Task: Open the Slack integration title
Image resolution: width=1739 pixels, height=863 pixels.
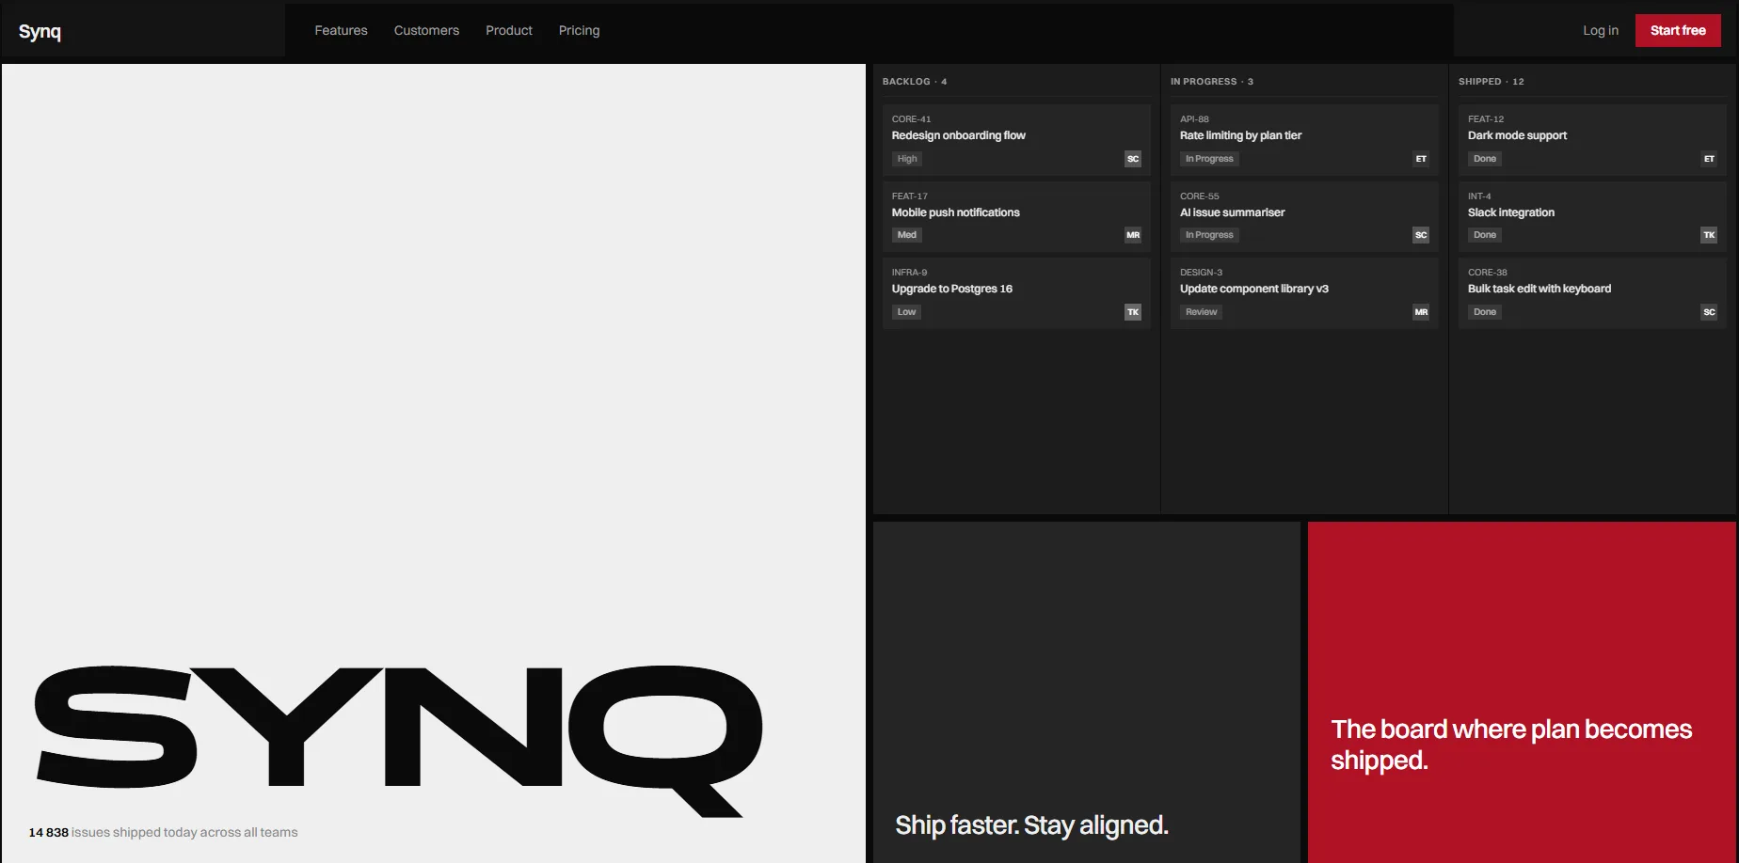Action: tap(1511, 212)
